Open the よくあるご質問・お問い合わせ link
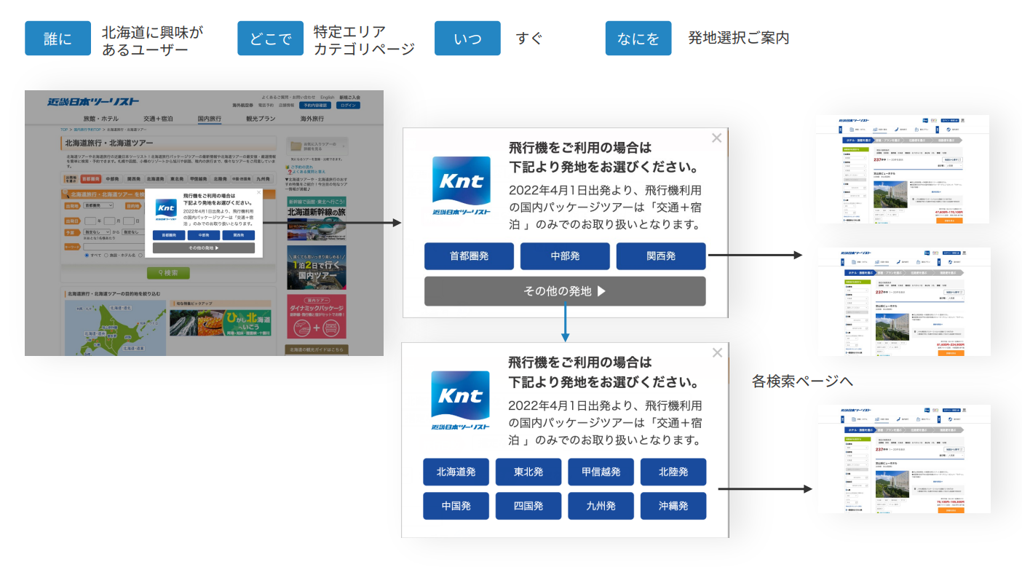 tap(289, 97)
